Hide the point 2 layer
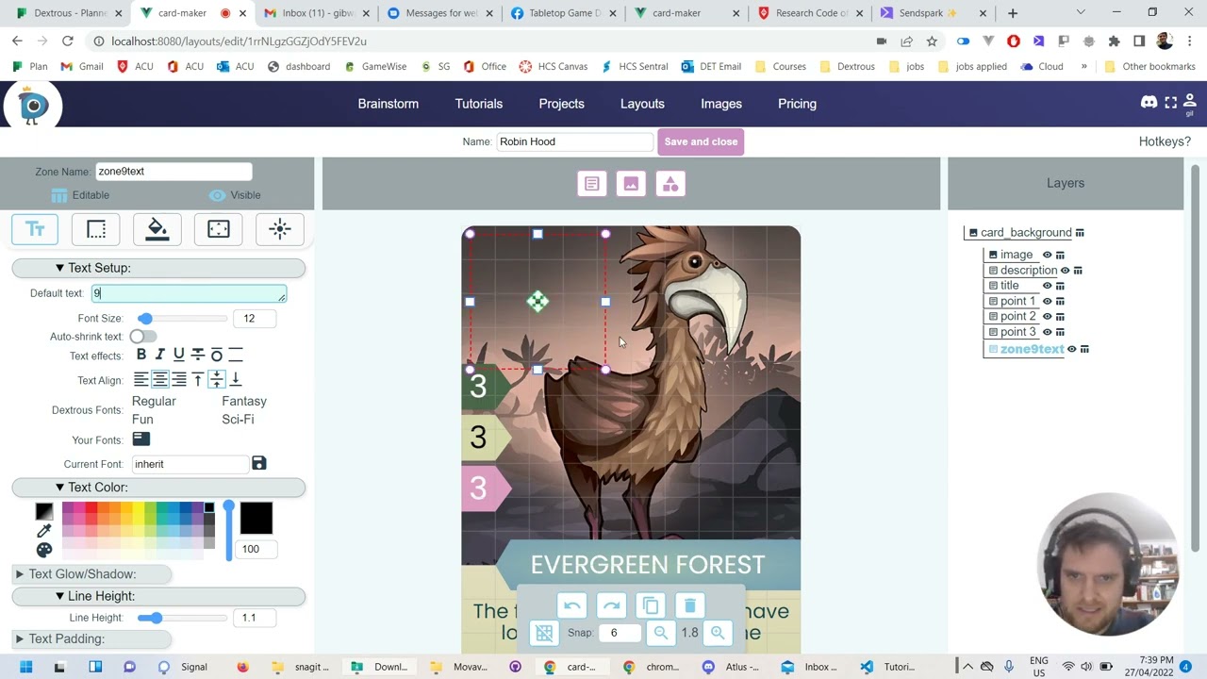This screenshot has width=1207, height=679. coord(1047,317)
